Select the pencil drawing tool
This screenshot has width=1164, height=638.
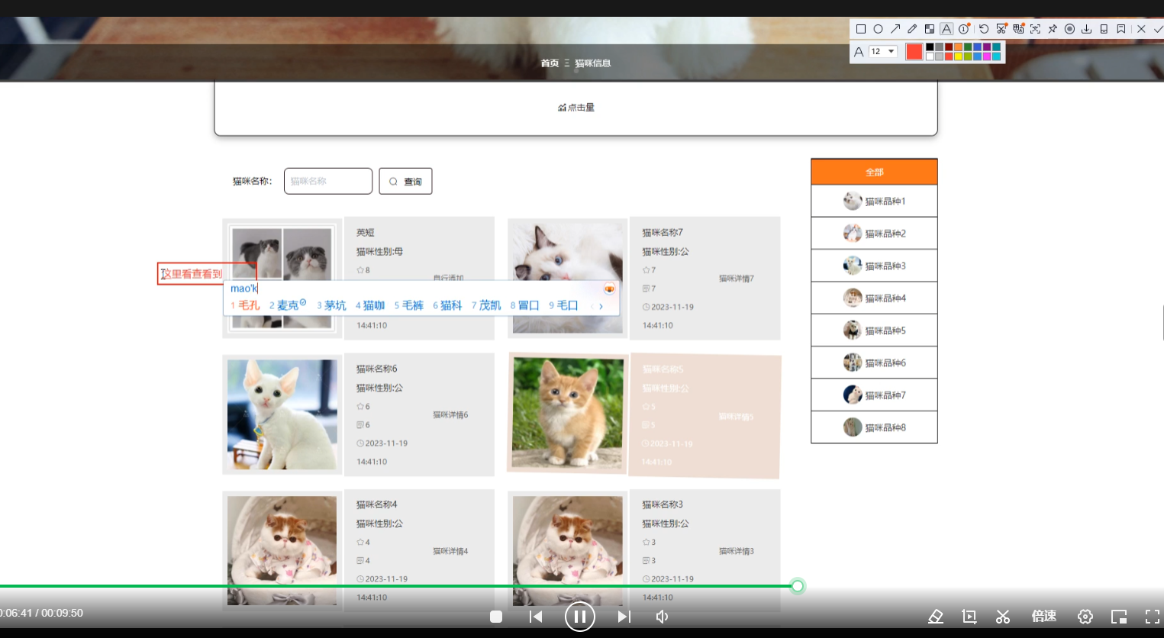pyautogui.click(x=912, y=29)
